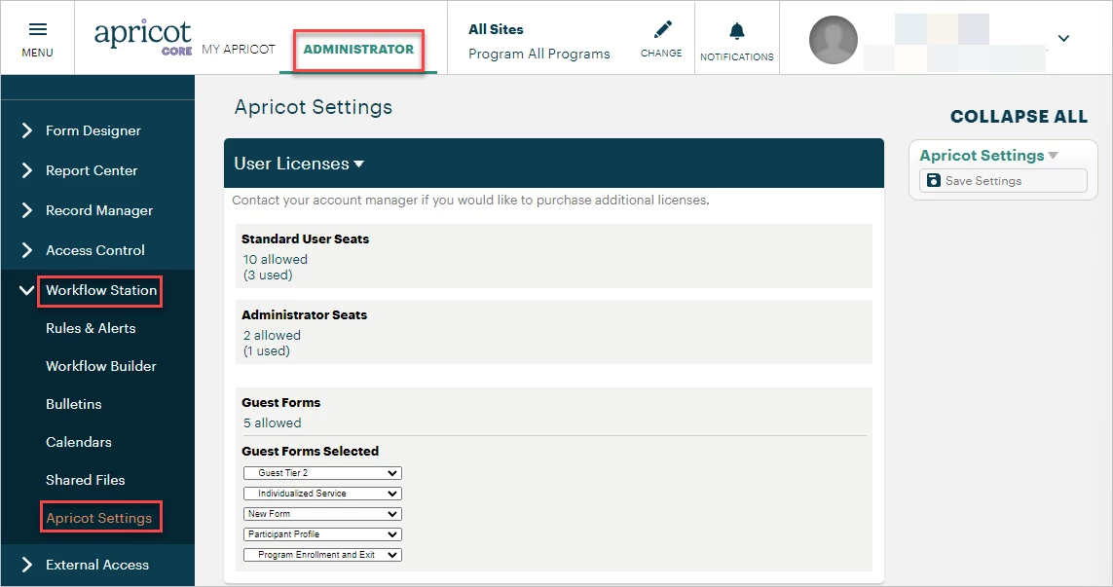Click the Workflow Station label

tap(101, 290)
